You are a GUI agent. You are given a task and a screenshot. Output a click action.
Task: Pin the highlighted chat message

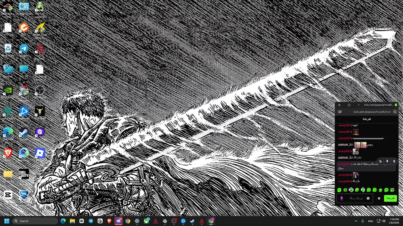387,161
